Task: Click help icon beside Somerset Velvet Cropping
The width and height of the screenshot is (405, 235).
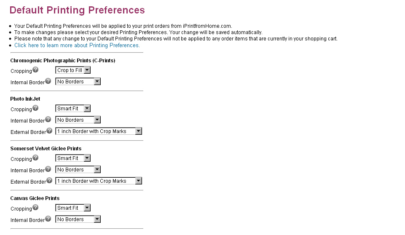Action: point(35,158)
